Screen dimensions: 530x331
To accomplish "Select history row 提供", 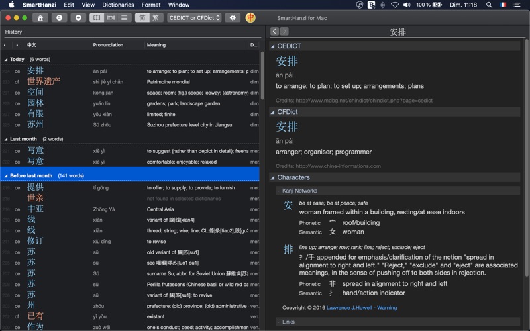I will [x=130, y=188].
